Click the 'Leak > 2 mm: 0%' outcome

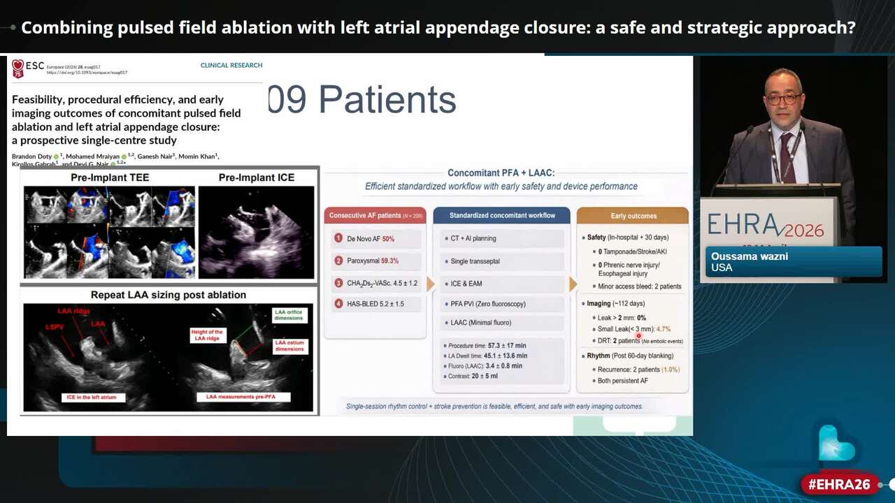coord(622,318)
